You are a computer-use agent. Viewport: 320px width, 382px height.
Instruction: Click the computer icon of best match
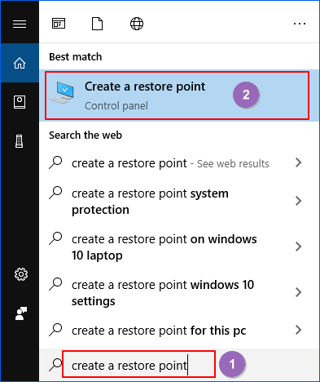pyautogui.click(x=62, y=92)
